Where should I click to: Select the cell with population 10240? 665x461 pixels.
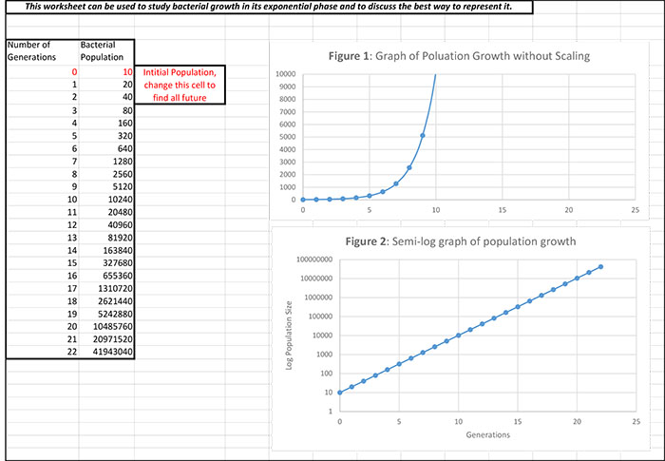click(105, 199)
